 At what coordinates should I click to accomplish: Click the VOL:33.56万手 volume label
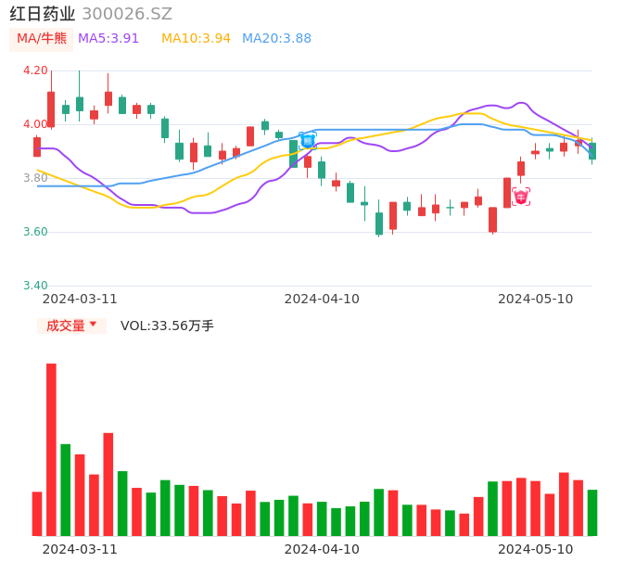[167, 326]
